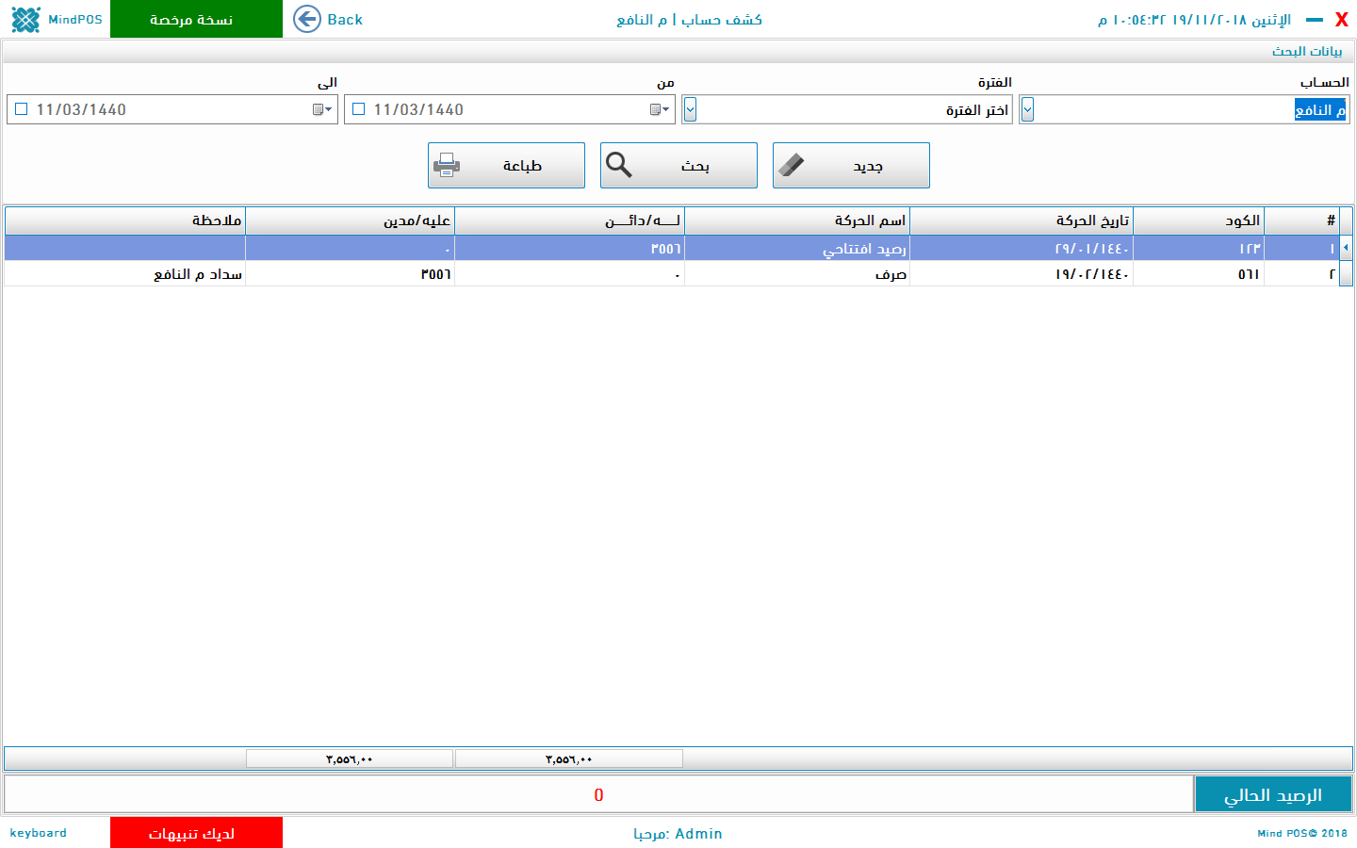This screenshot has width=1357, height=848.
Task: Minimize the window using the blue dash icon
Action: coord(1315,20)
